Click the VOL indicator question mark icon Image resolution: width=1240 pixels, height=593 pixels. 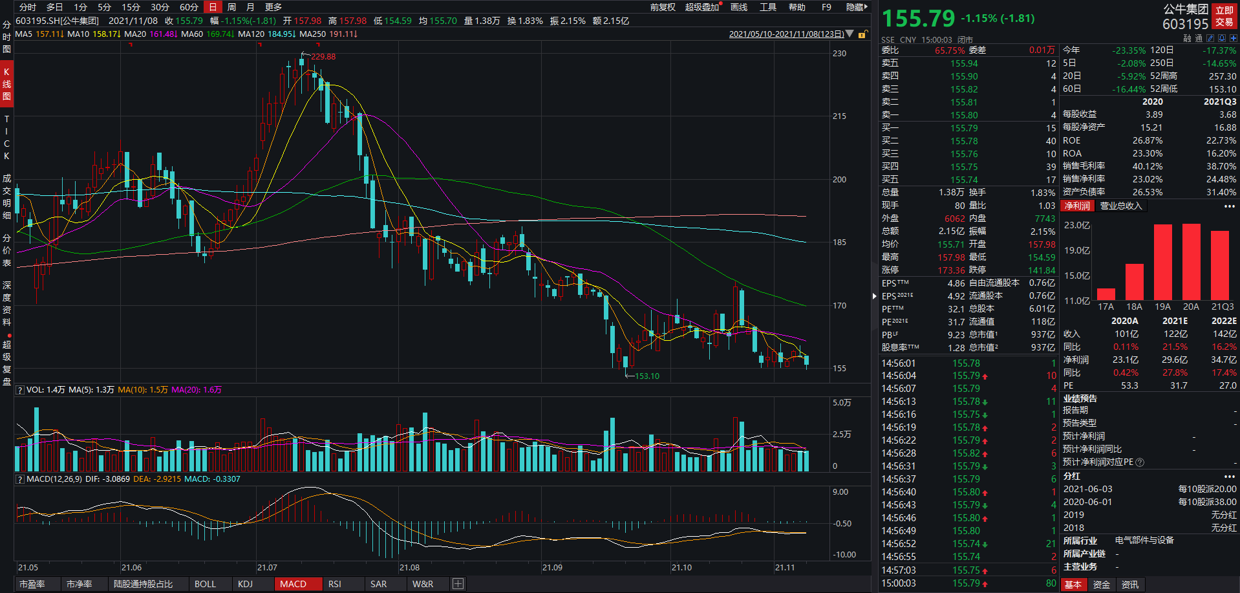tap(20, 390)
